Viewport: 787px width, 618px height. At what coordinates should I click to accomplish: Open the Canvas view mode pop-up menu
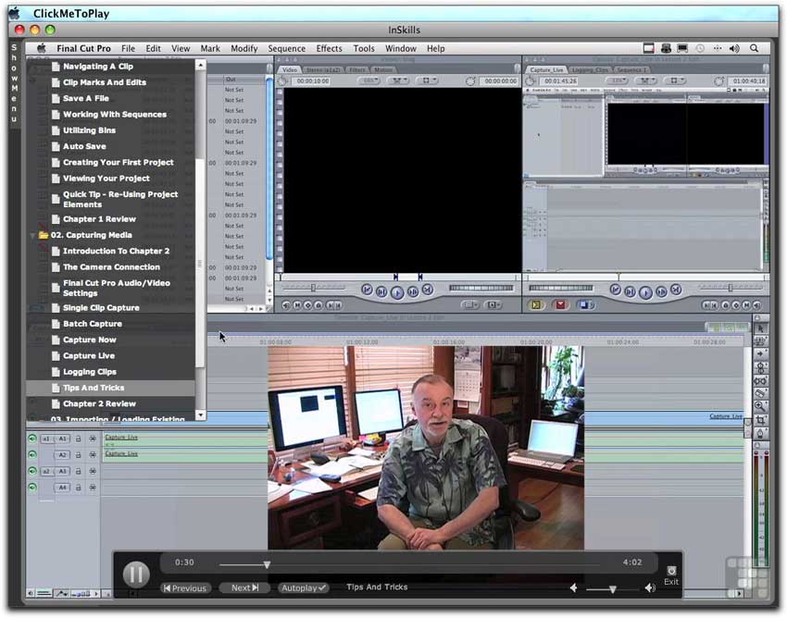[x=674, y=80]
